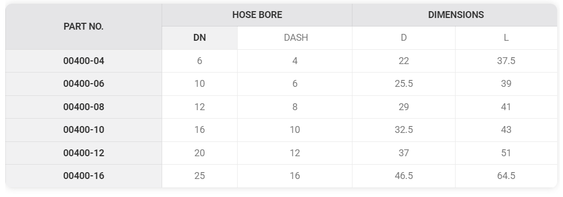Select the DN sub-header
The image size is (563, 197).
pyautogui.click(x=200, y=38)
